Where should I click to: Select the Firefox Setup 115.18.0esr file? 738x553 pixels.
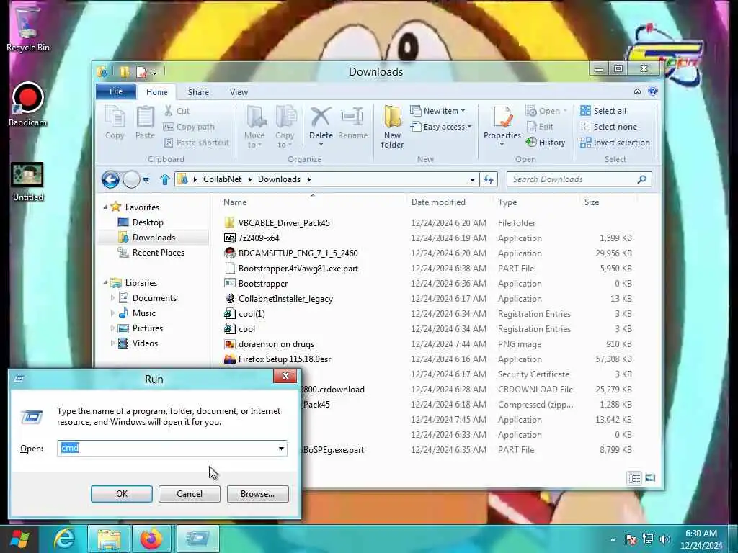coord(284,359)
